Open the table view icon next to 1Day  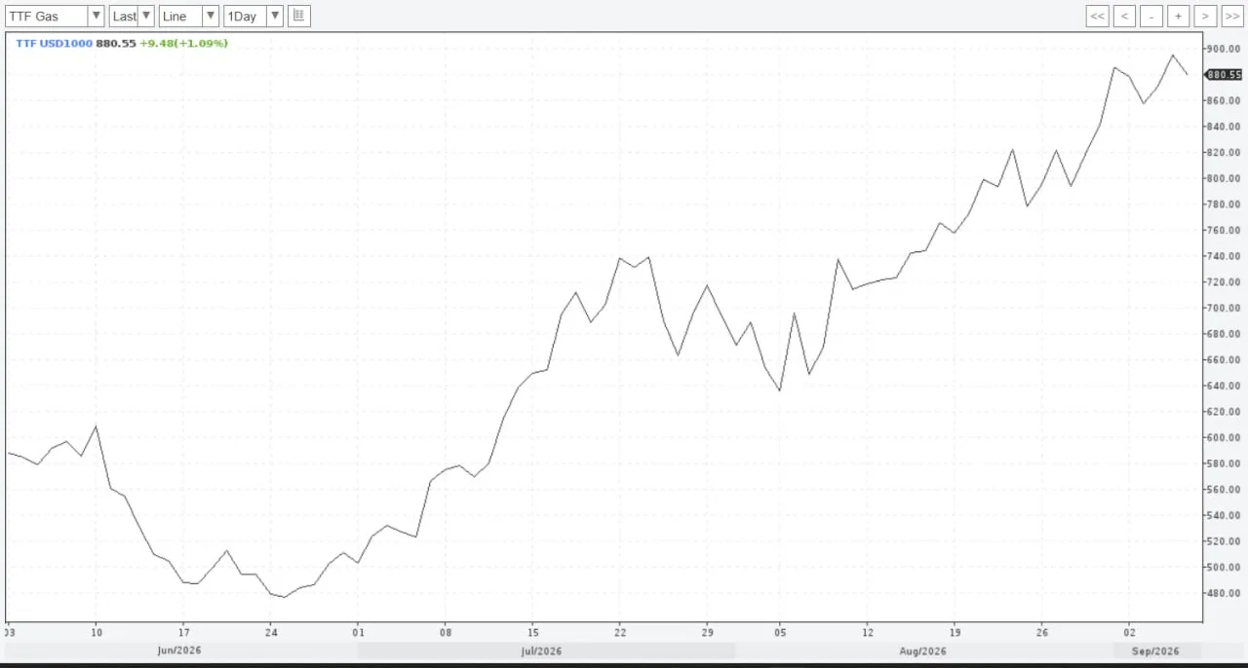click(299, 16)
